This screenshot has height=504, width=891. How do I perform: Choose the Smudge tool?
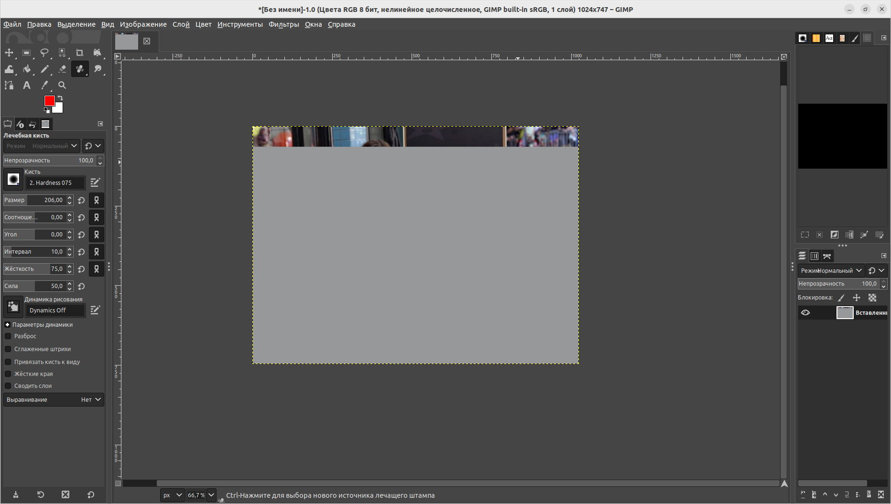pos(98,69)
